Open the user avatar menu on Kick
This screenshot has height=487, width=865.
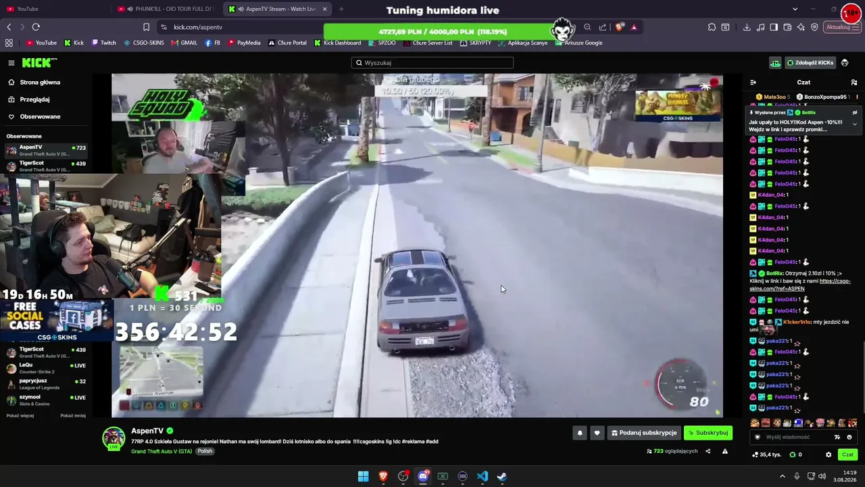click(845, 63)
